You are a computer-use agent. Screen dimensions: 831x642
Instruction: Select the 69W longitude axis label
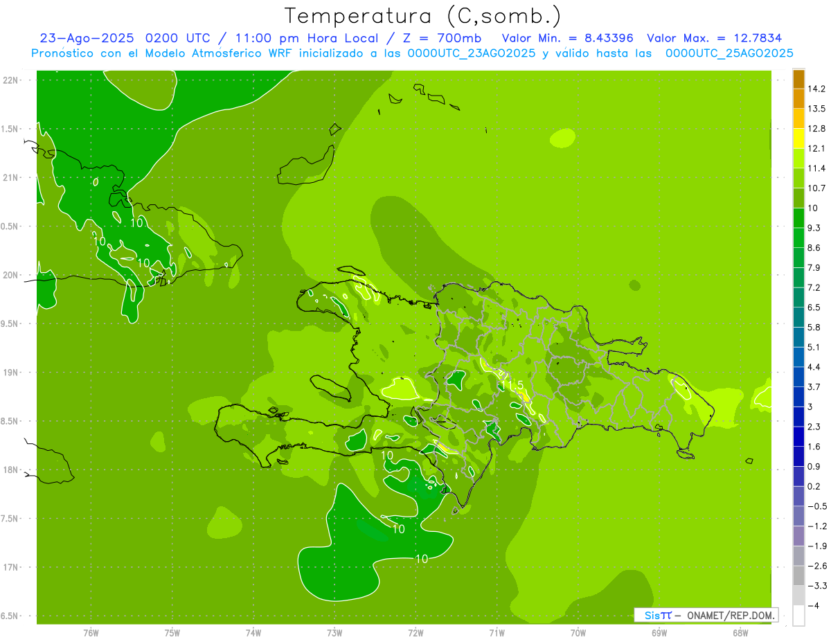pos(659,633)
